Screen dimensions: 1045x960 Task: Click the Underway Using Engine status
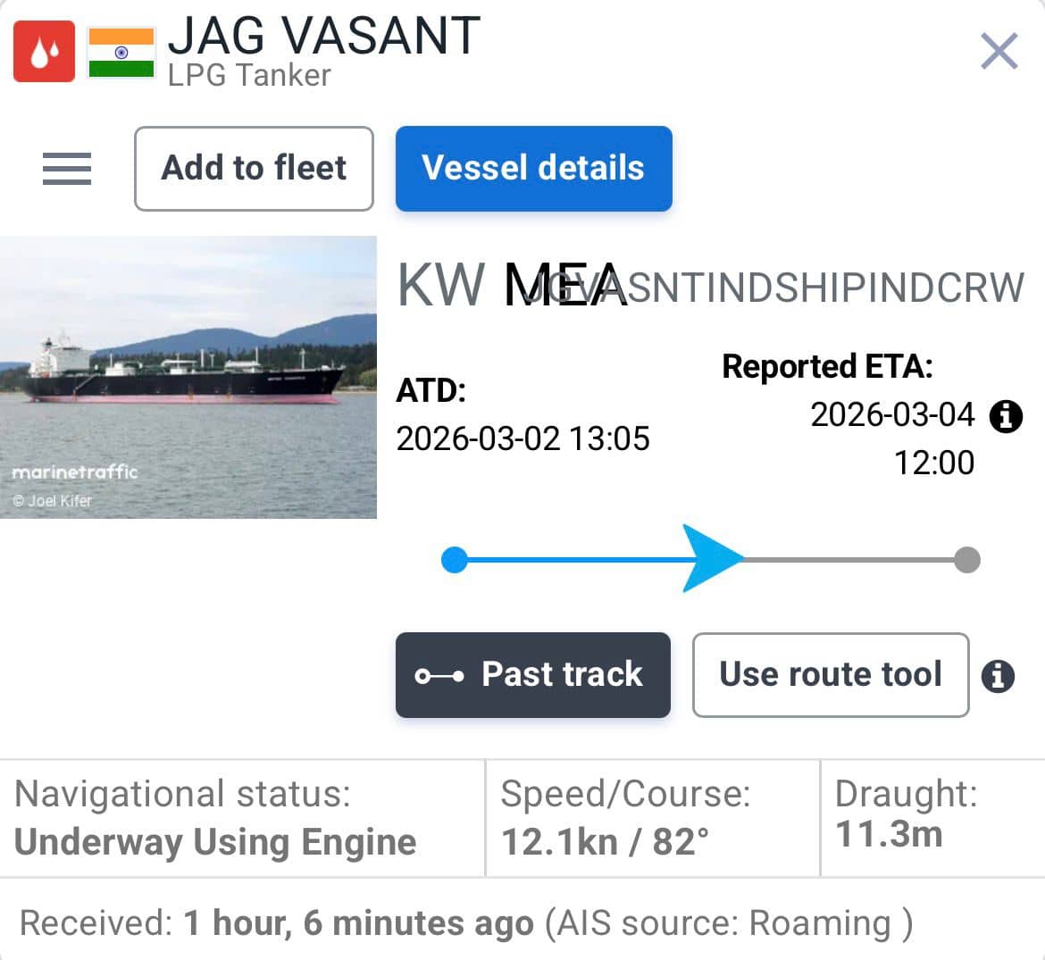(215, 842)
